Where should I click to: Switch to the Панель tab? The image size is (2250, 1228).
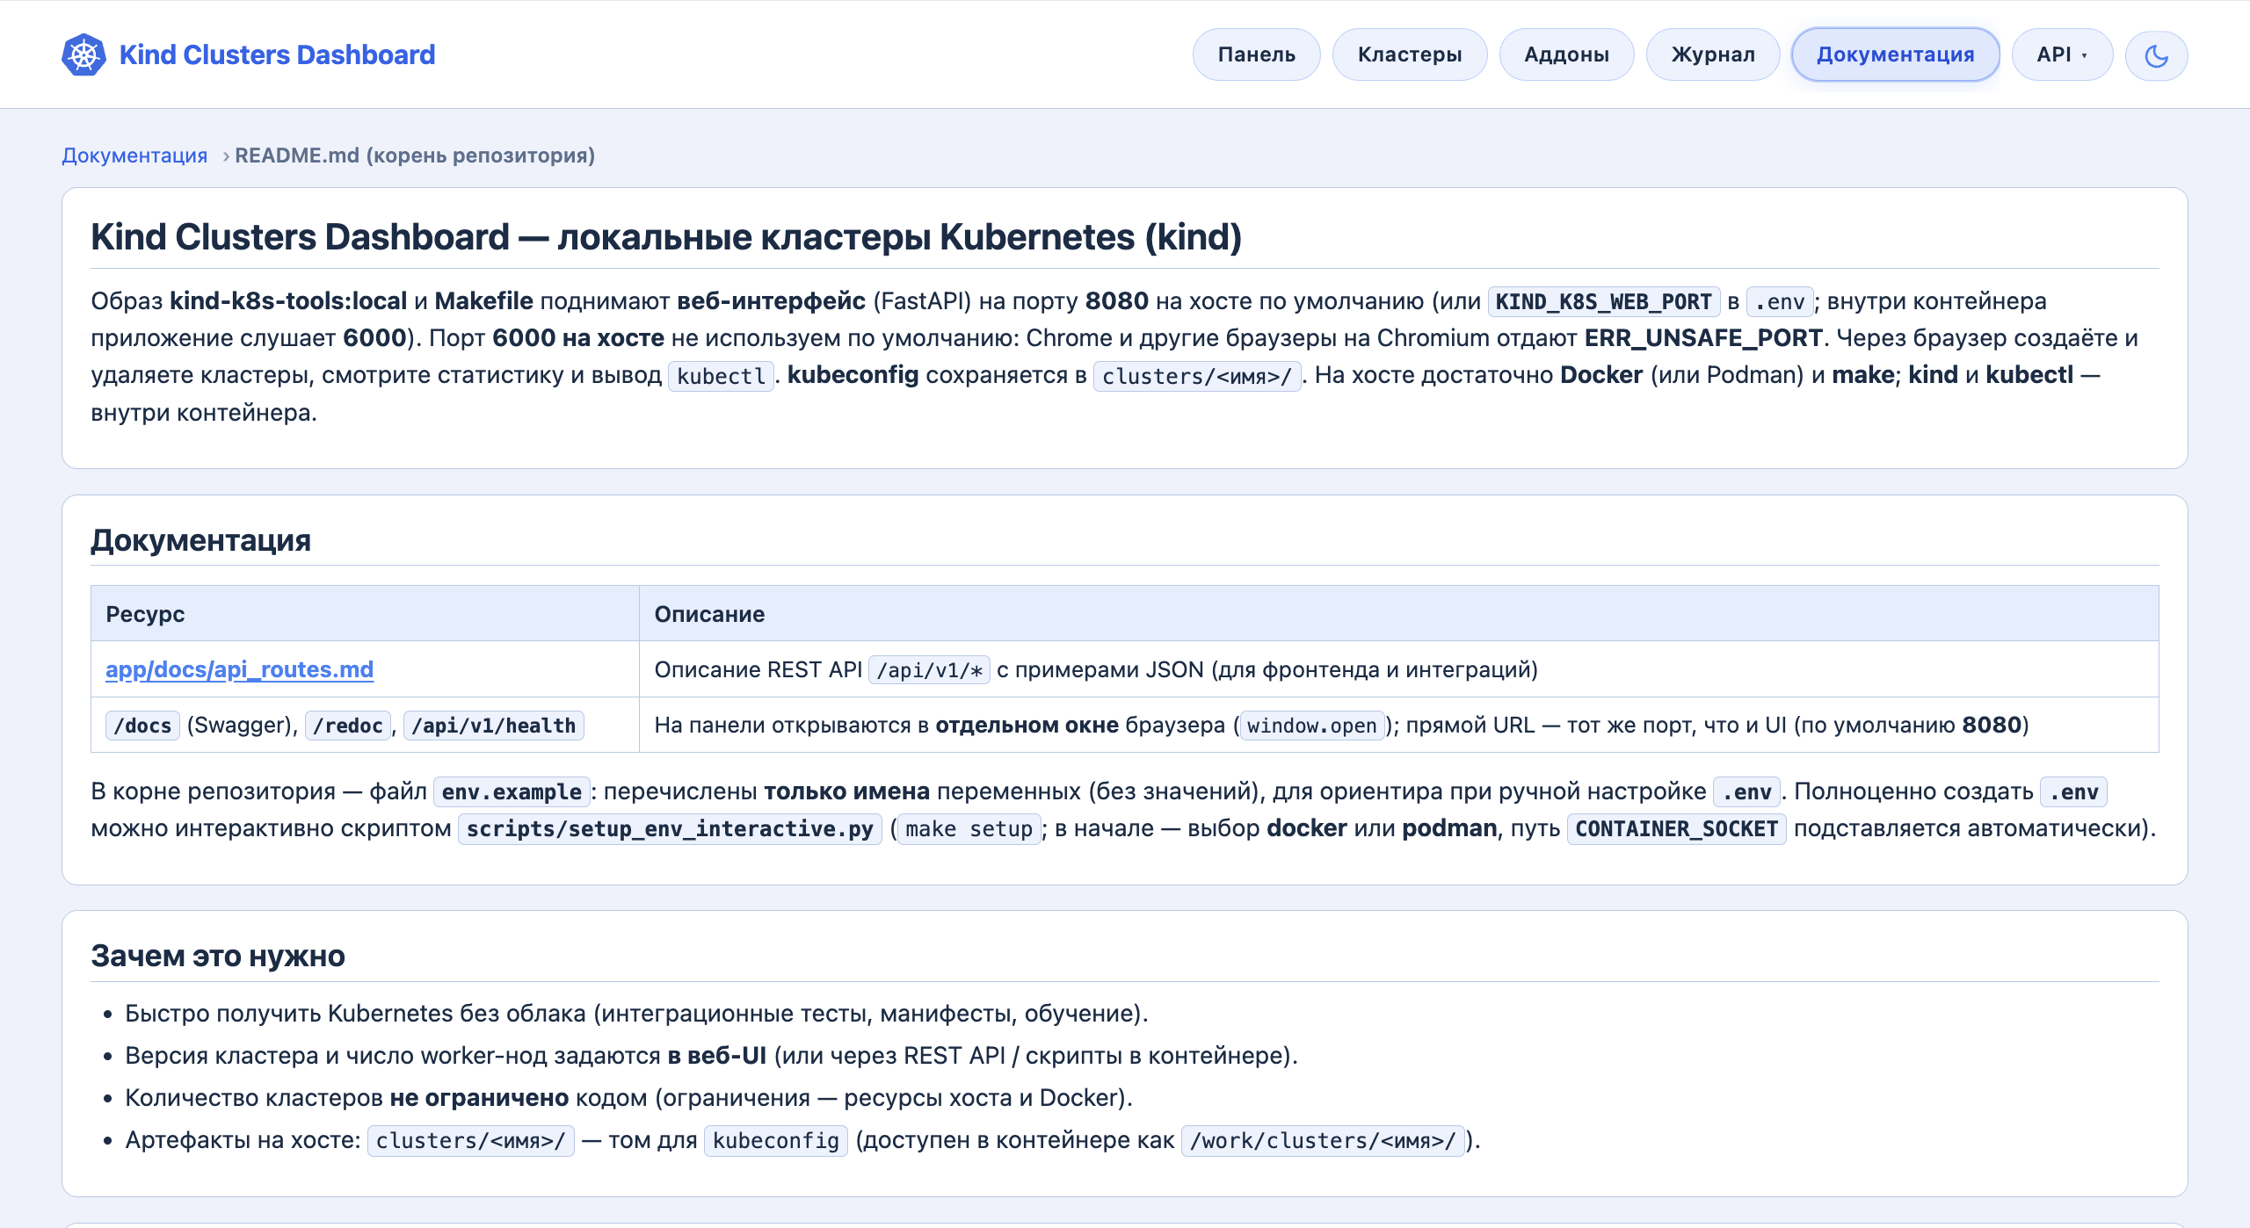click(1256, 54)
